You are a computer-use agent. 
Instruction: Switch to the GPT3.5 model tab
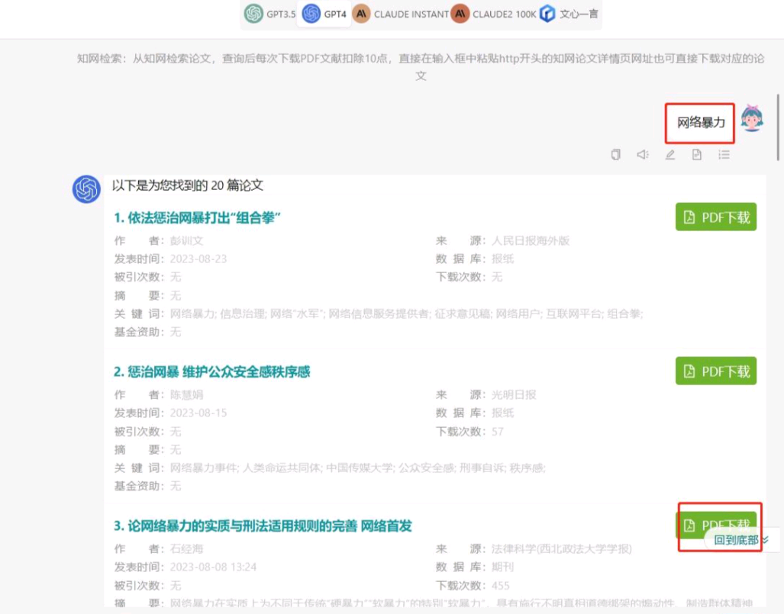pyautogui.click(x=270, y=14)
